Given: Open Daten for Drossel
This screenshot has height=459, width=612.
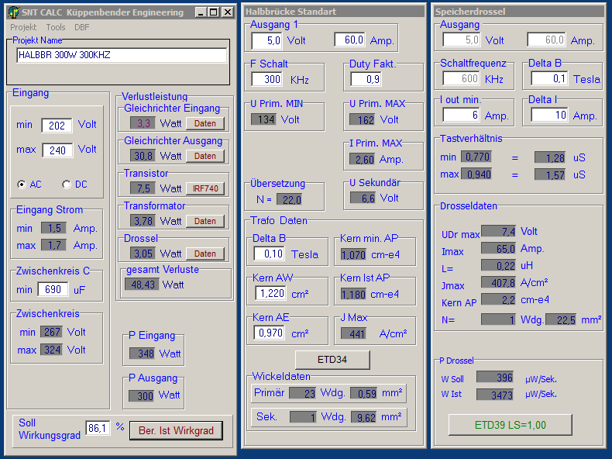Looking at the screenshot, I should click(205, 254).
